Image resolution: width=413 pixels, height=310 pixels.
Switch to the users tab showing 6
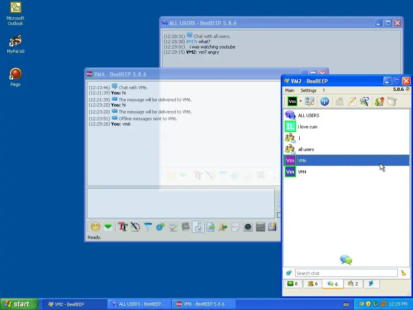313,284
